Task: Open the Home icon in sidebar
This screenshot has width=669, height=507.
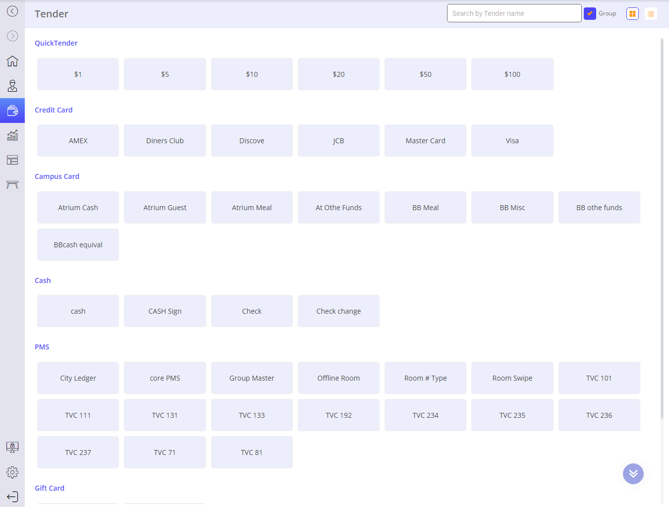Action: point(12,61)
